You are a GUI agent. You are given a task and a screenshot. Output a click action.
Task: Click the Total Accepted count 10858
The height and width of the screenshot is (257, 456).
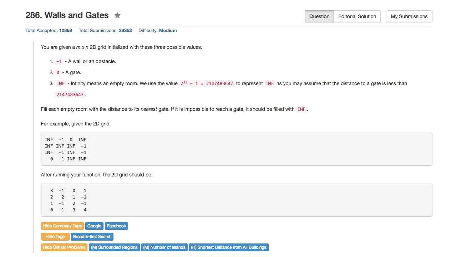(65, 31)
